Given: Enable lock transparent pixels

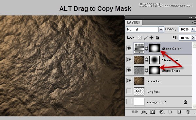Looking at the screenshot, I should pyautogui.click(x=139, y=37).
